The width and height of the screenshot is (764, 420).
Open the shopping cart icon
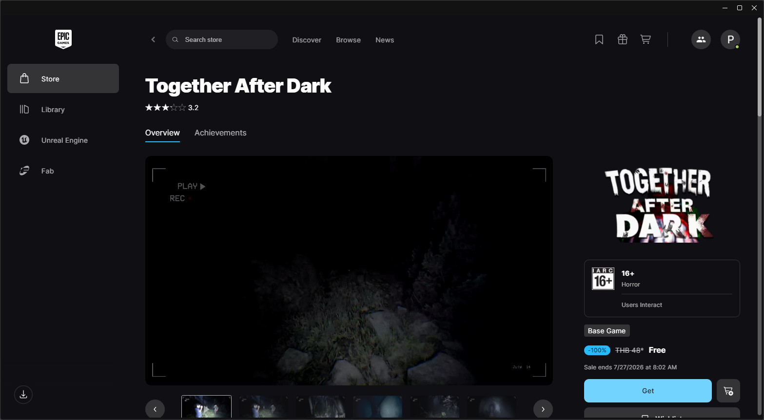[x=646, y=39]
